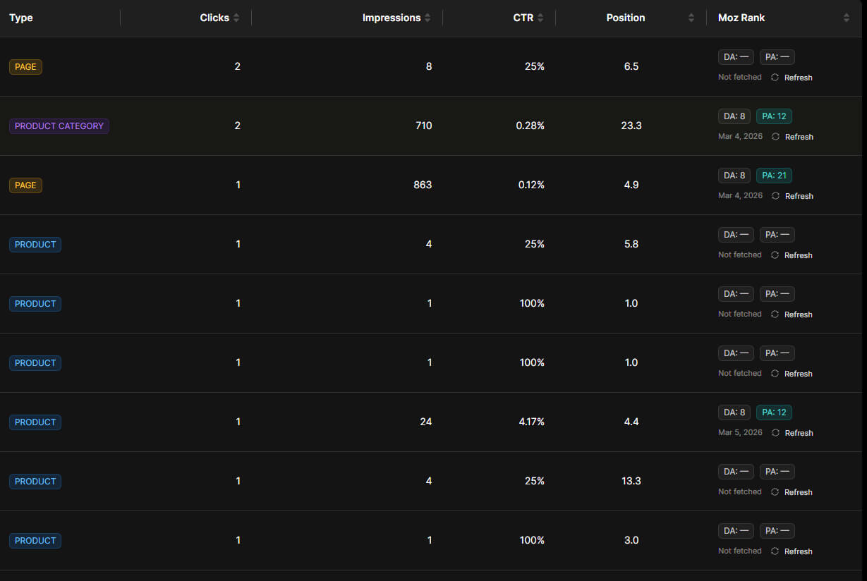Click the PAGE badge in the 863 impressions row
Screen dimensions: 867x581
[25, 185]
